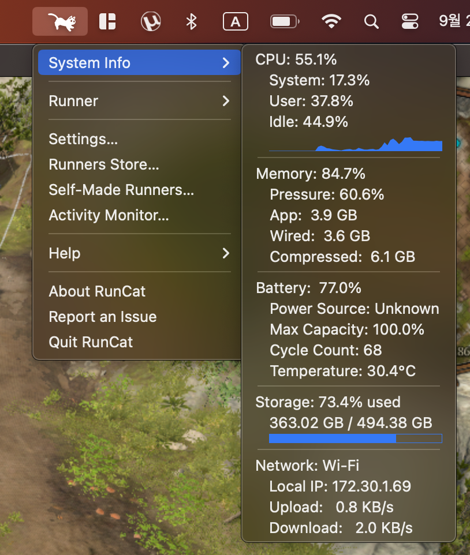Select Settings from the RunCat menu

coord(83,139)
